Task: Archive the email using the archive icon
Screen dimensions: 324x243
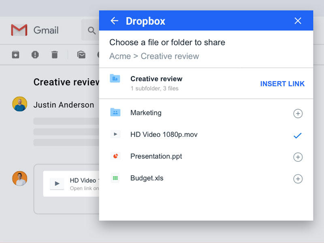Action: pyautogui.click(x=15, y=55)
